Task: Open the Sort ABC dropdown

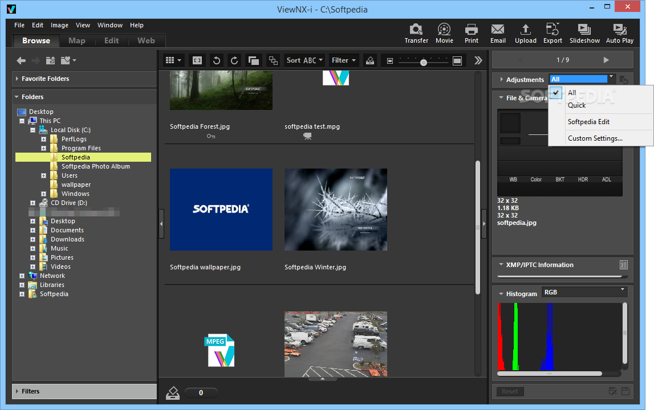Action: (304, 60)
